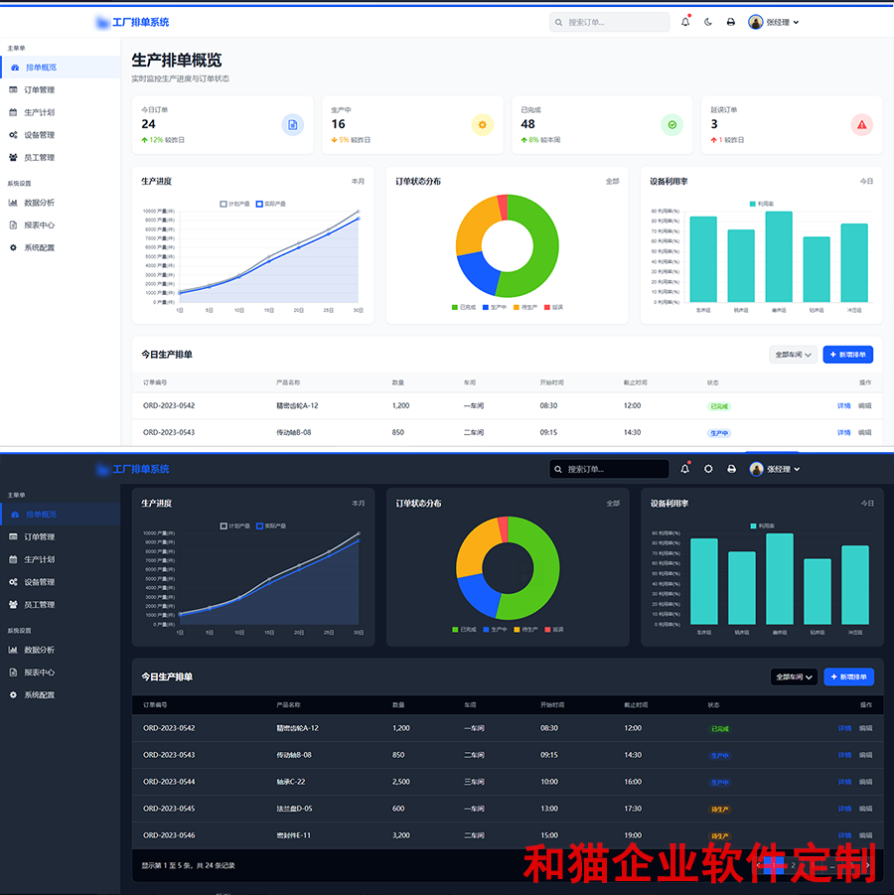
Task: Click 系统配置 gear icon in dark sidebar
Action: point(14,694)
